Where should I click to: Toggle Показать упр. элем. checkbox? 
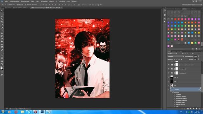pyautogui.click(x=26, y=5)
